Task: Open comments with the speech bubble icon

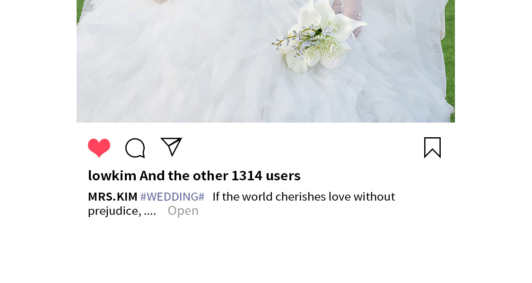Action: pyautogui.click(x=135, y=148)
